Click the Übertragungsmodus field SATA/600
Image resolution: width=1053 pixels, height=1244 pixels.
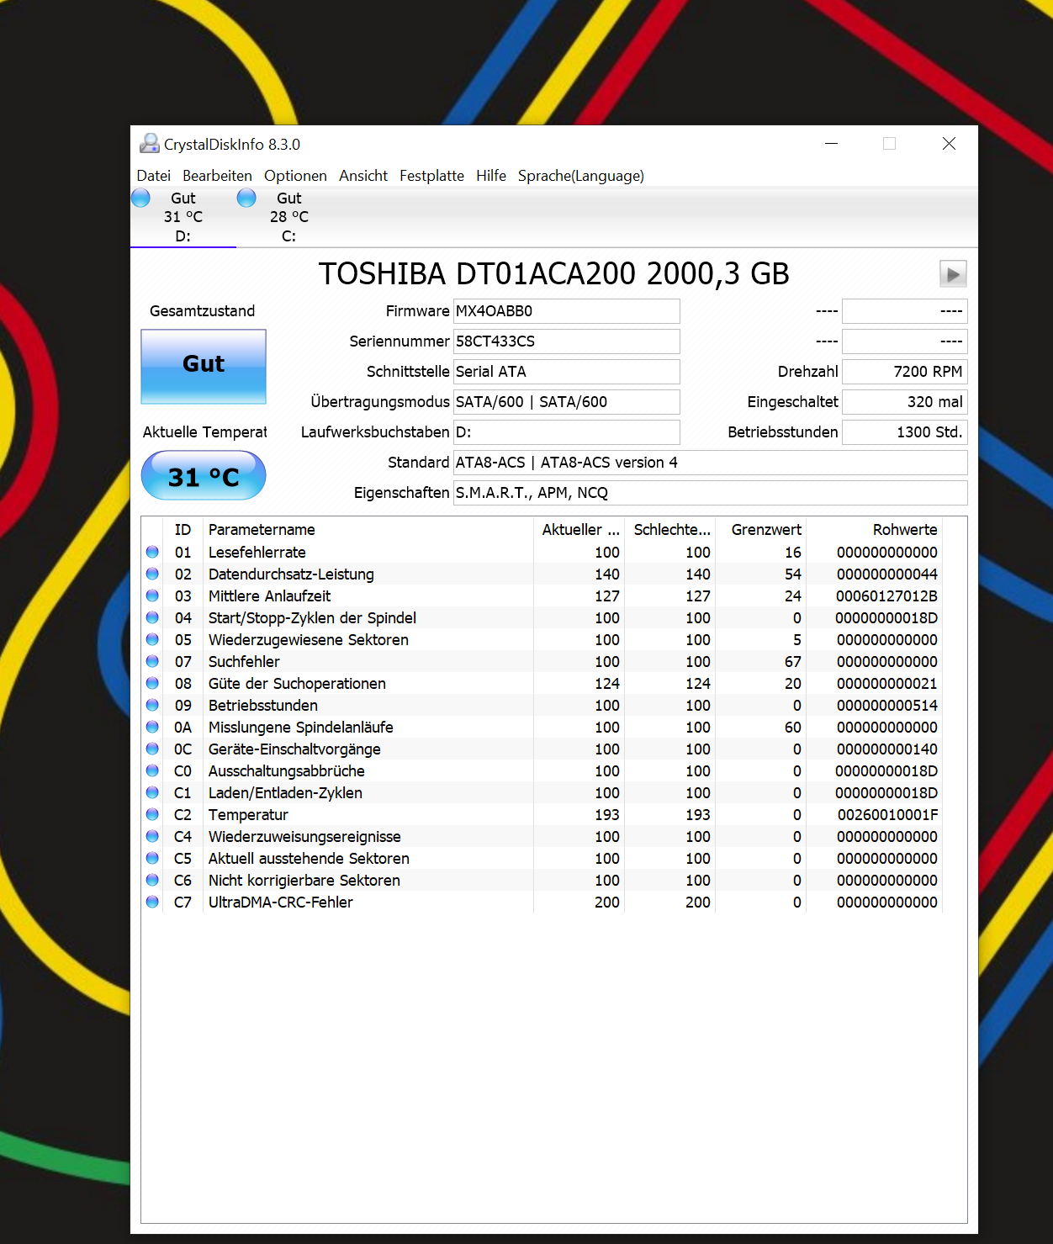pyautogui.click(x=567, y=402)
